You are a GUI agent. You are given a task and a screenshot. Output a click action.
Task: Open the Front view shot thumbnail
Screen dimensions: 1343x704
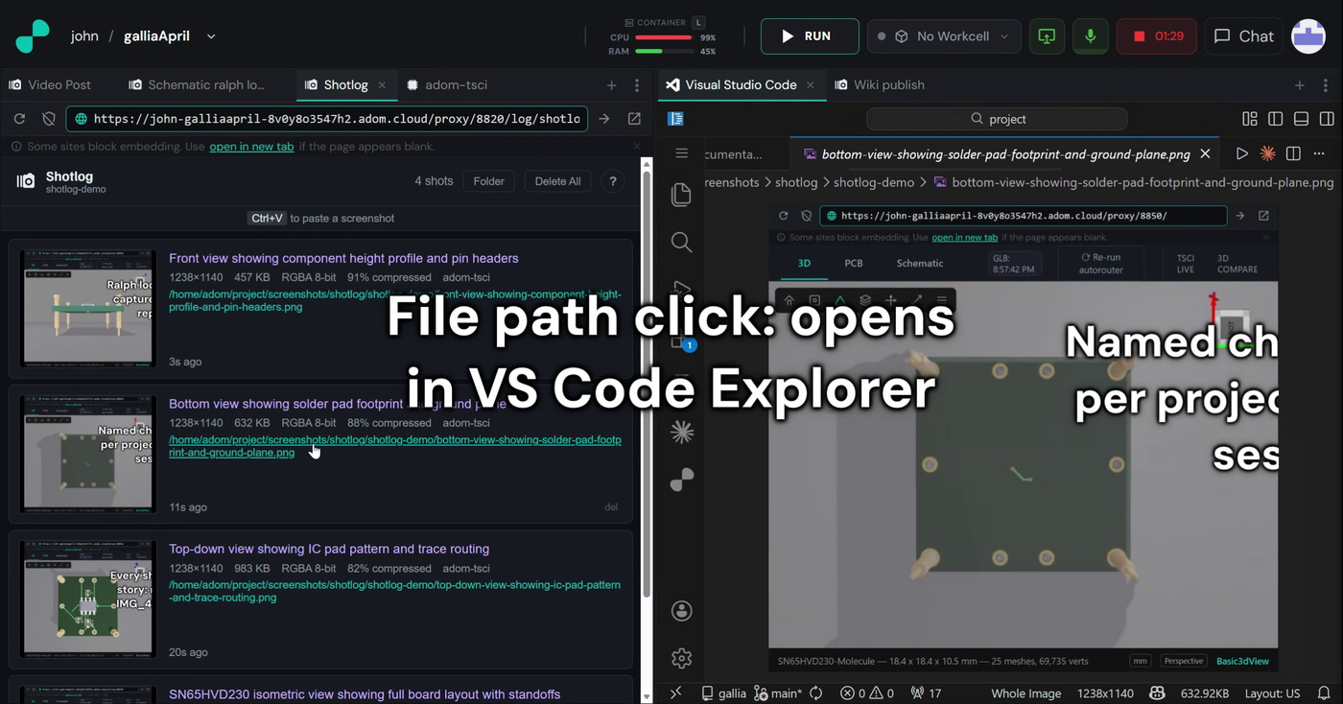(x=87, y=308)
